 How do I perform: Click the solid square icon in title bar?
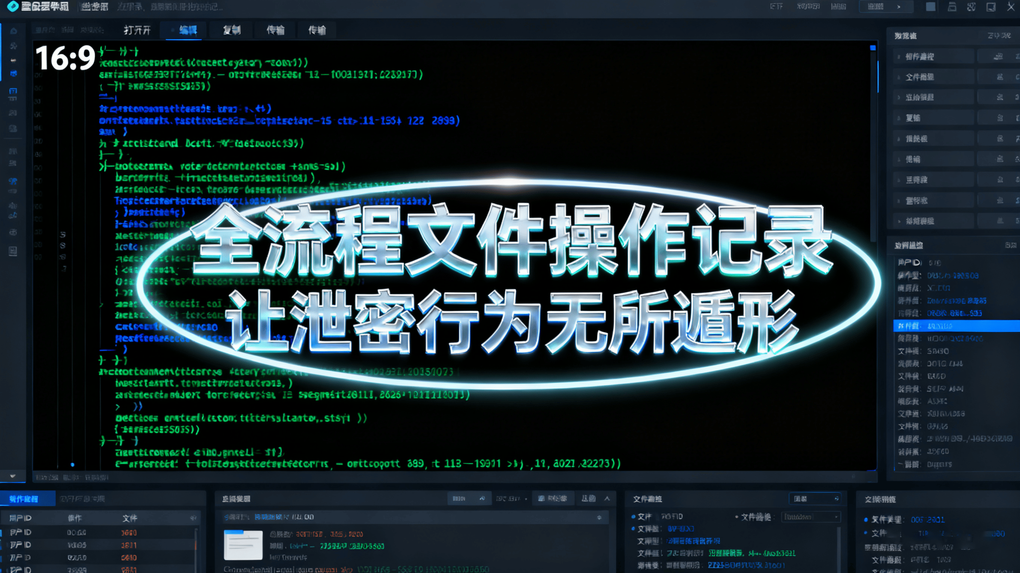point(930,7)
